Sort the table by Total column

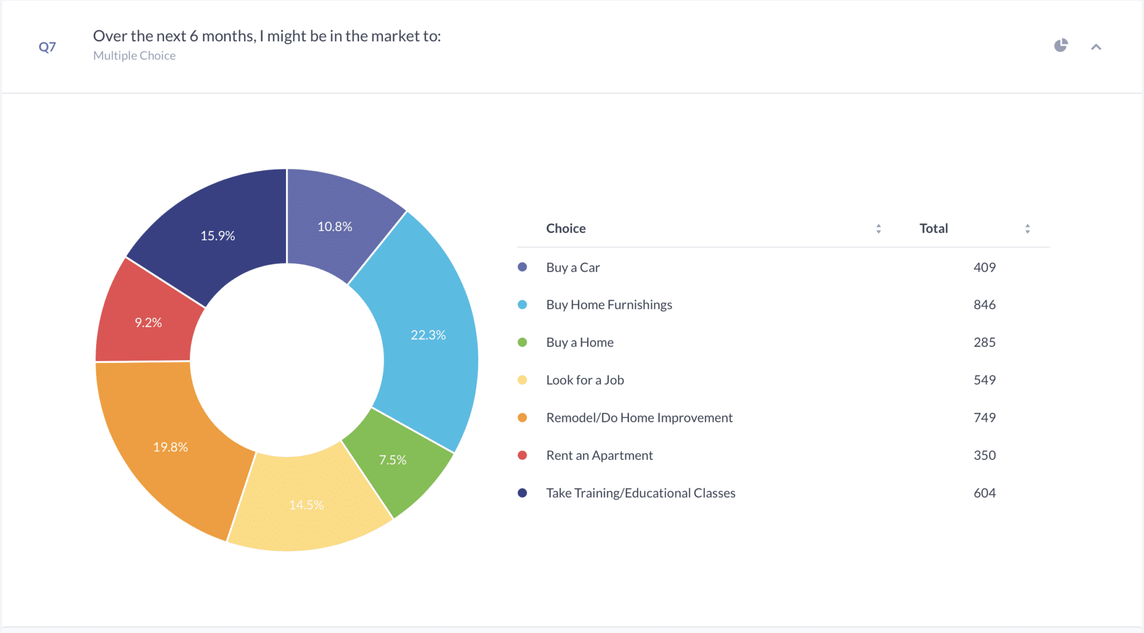(x=1027, y=228)
